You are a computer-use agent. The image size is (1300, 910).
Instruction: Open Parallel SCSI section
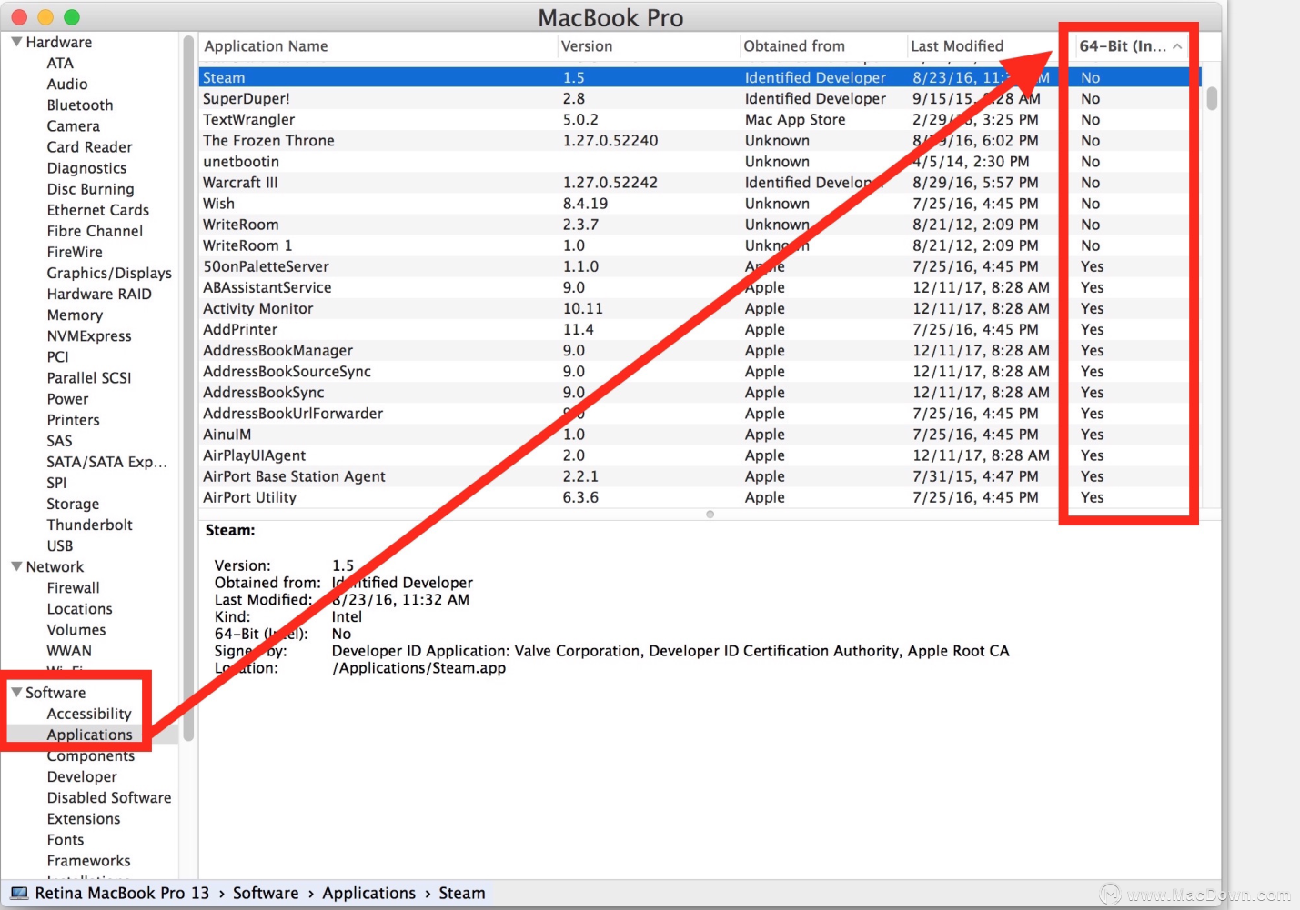tap(89, 377)
